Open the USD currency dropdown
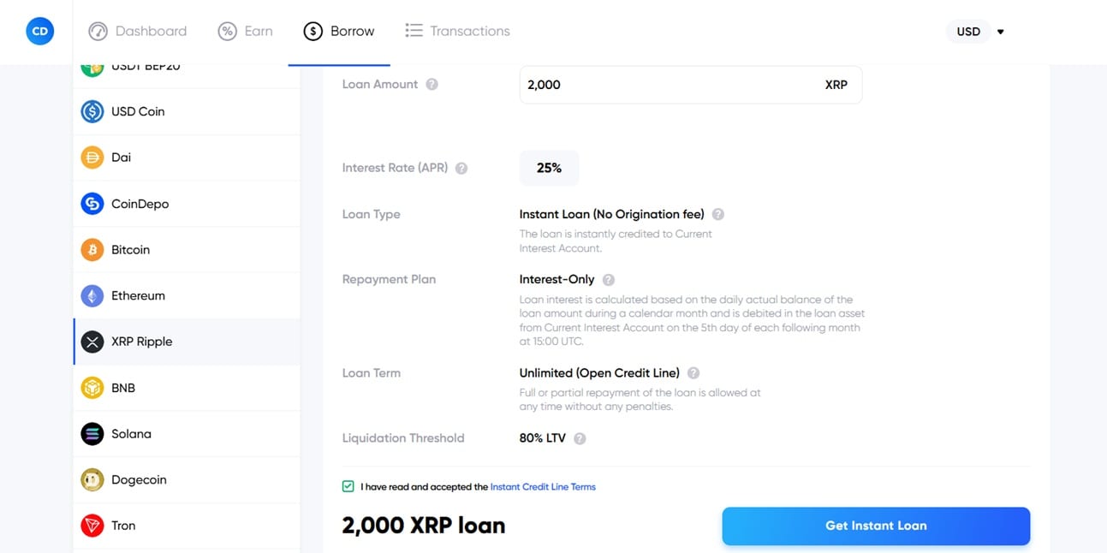Viewport: 1107px width, 553px height. click(x=974, y=31)
